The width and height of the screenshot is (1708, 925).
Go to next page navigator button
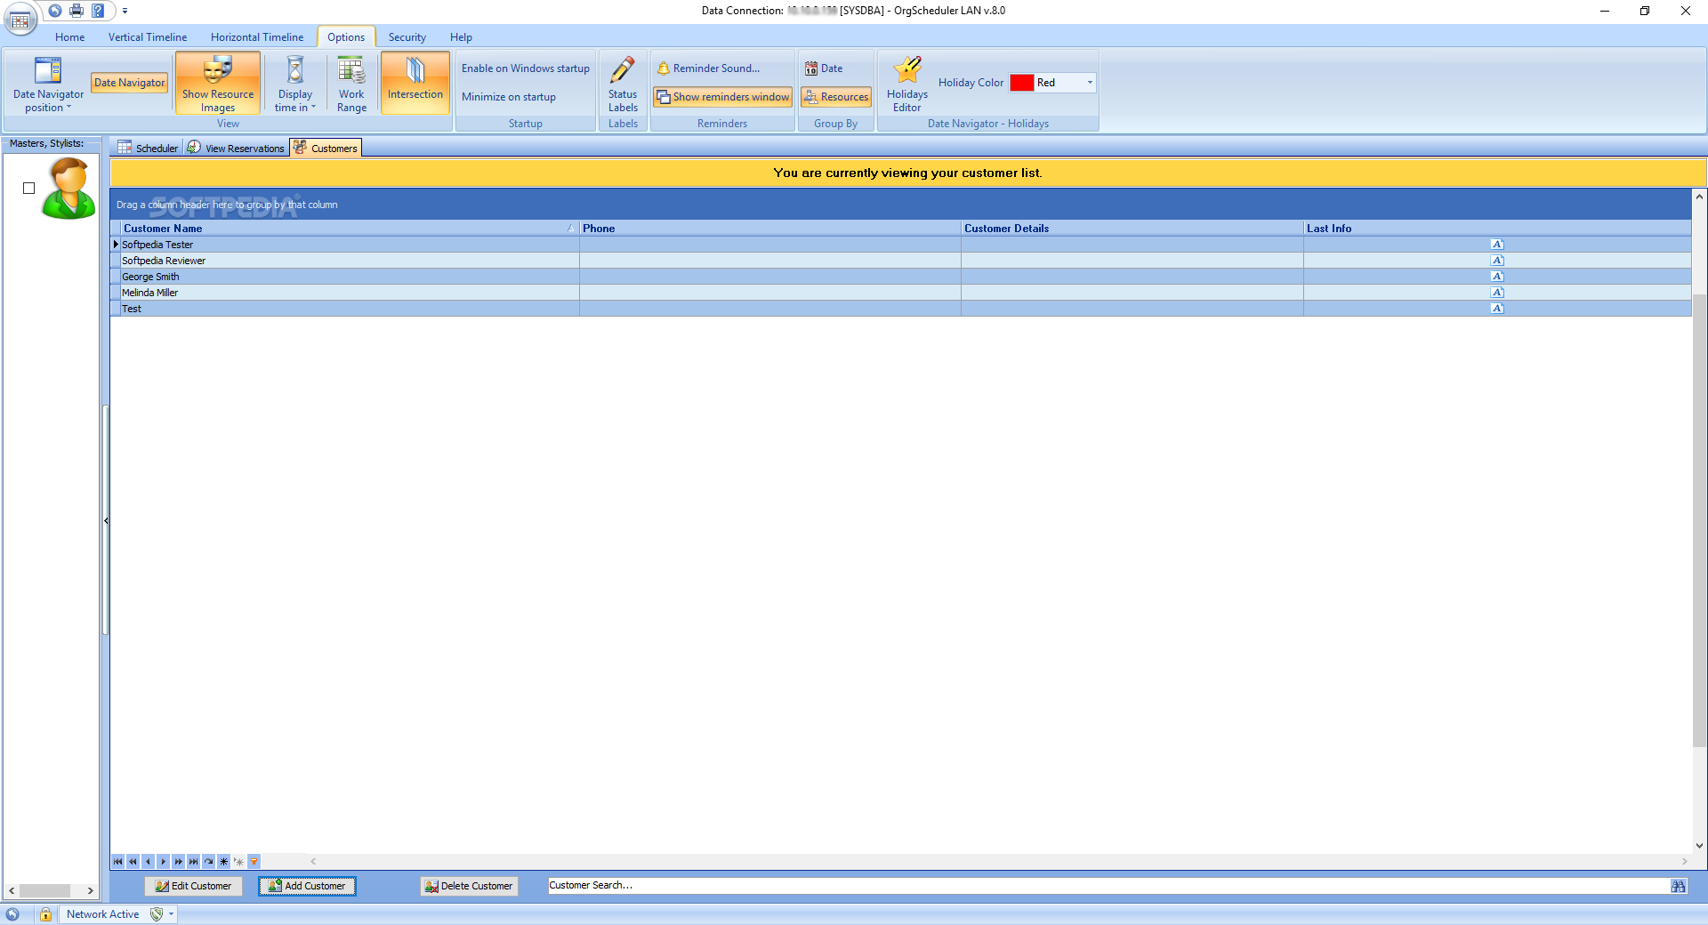tap(178, 861)
